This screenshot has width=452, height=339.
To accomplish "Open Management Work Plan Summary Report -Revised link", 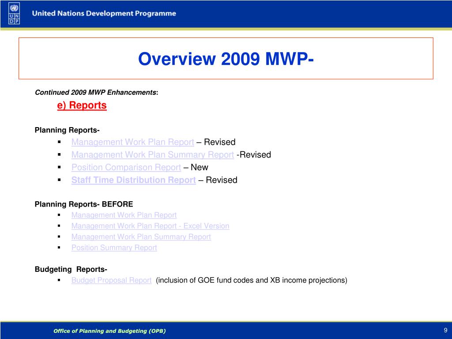I will [152, 155].
